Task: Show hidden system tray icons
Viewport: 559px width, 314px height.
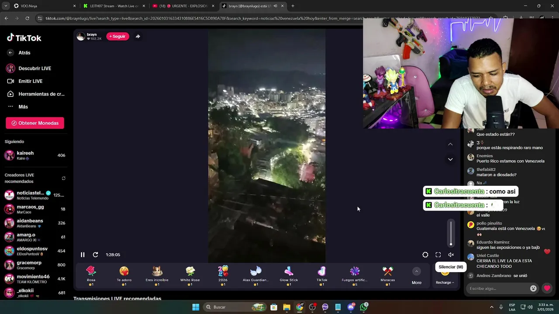Action: click(491, 307)
